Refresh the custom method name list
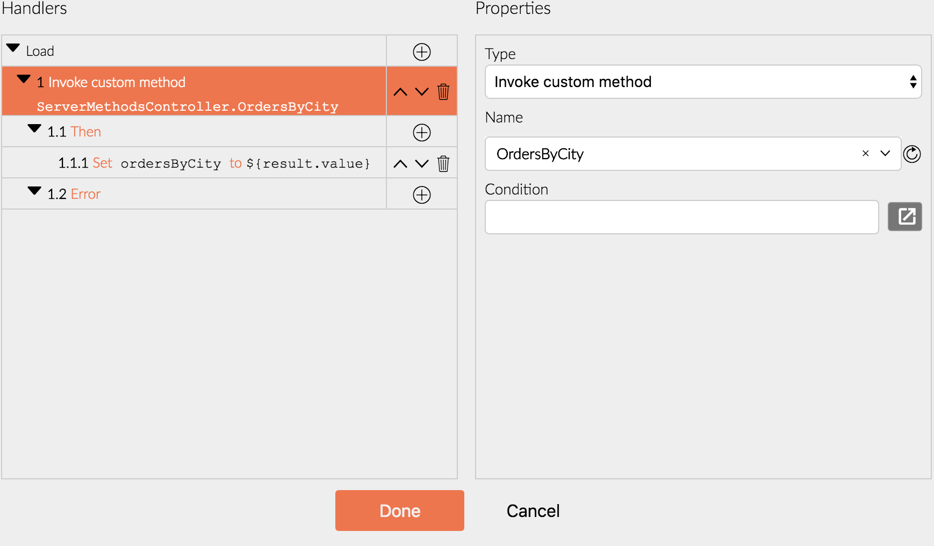 click(x=912, y=154)
